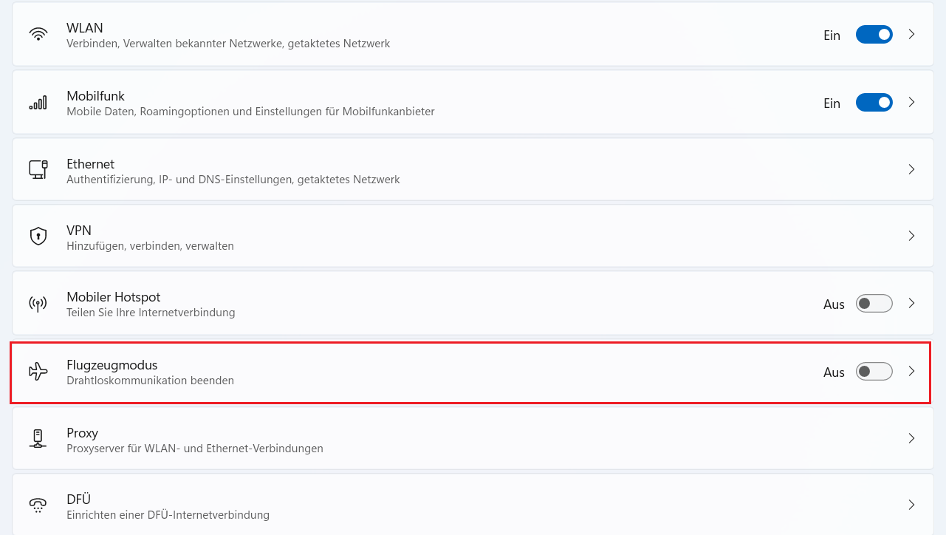The image size is (946, 535).
Task: Open the Proxy page via its chevron
Action: tap(911, 438)
